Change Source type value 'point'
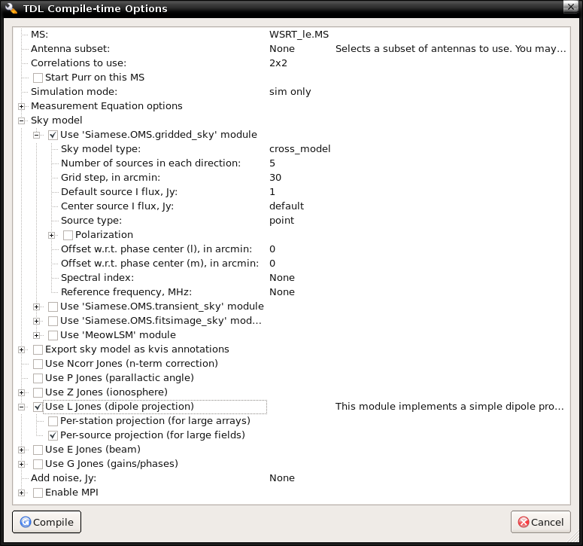Viewport: 583px width, 546px height. click(281, 221)
